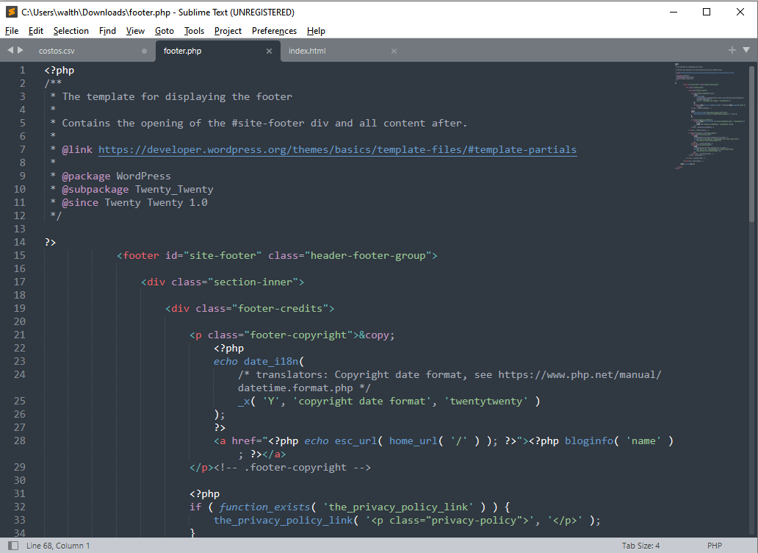Screen dimensions: 758x553
Task: Click line number 15 in gutter
Action: (19, 255)
